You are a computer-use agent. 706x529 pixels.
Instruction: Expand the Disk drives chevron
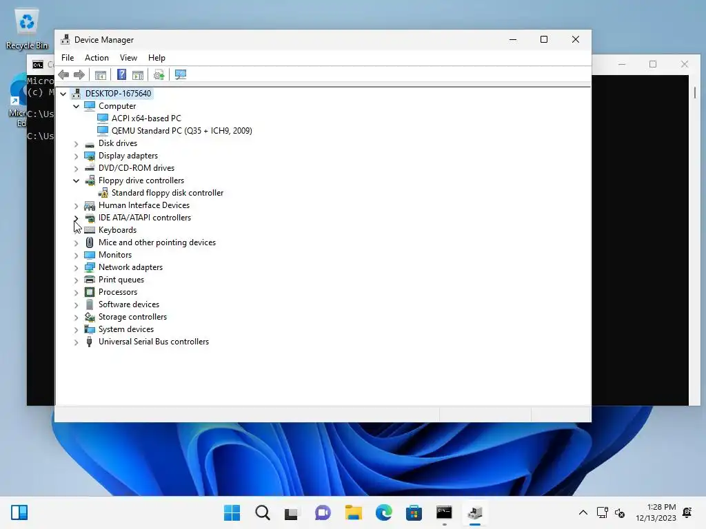(76, 144)
